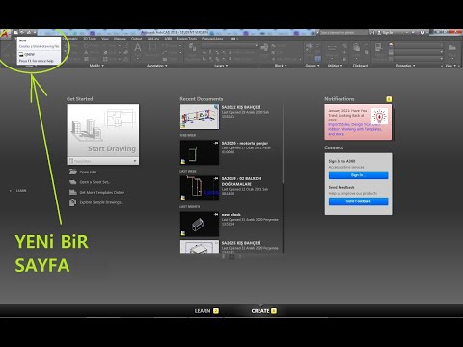Click the Measure icon in Utilities panel
The image size is (463, 347).
click(332, 48)
